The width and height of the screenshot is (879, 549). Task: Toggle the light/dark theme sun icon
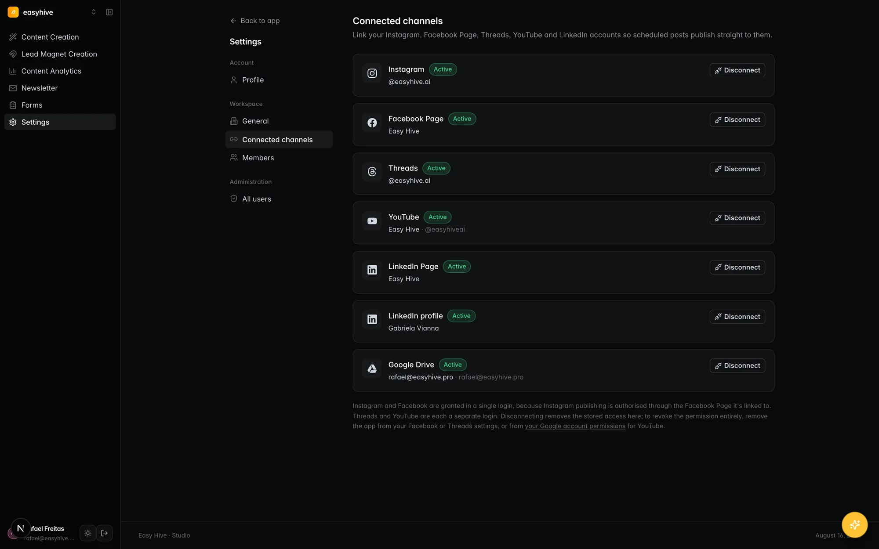[x=88, y=533]
